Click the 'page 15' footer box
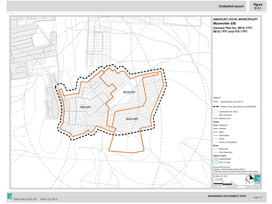Viewport: 272px width, 204px height. (258, 197)
